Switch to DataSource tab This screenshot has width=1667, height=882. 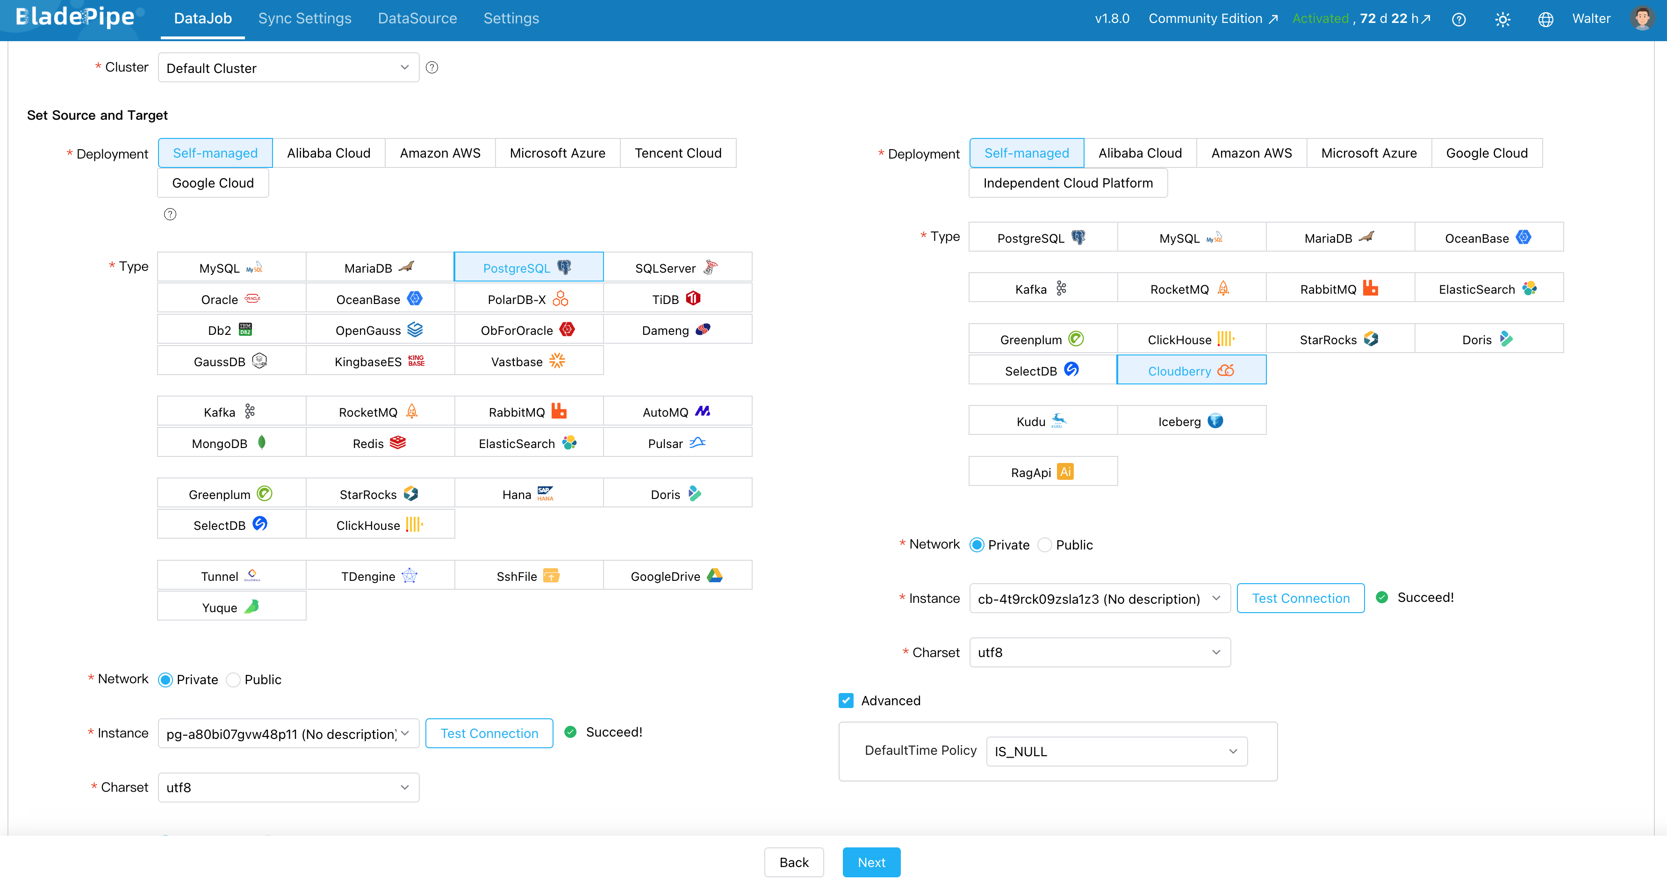417,19
